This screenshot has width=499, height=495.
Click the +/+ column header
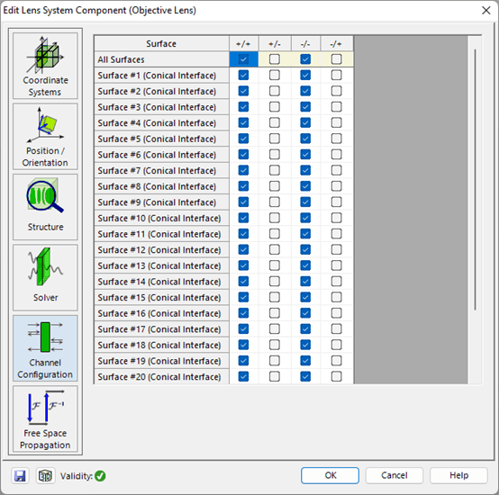tap(244, 43)
